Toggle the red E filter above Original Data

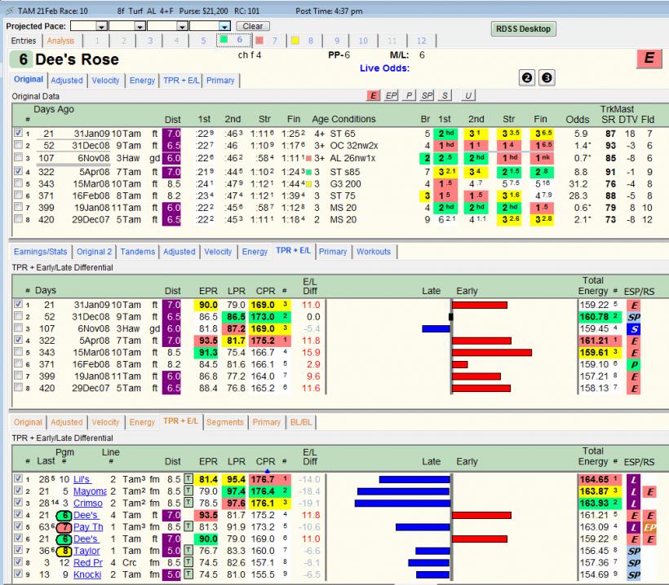click(x=374, y=95)
